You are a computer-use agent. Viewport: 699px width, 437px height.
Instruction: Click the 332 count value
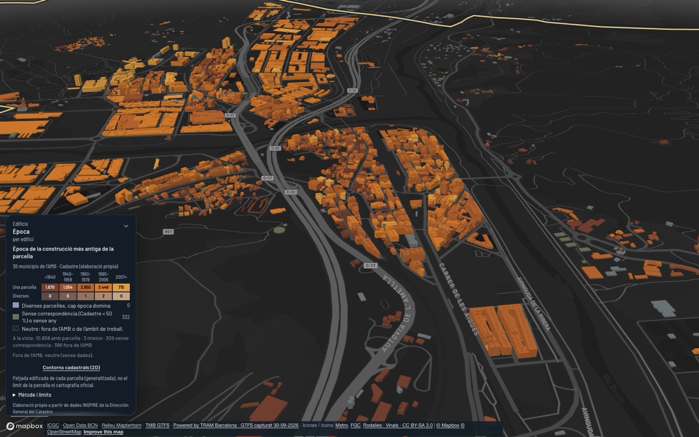click(125, 317)
